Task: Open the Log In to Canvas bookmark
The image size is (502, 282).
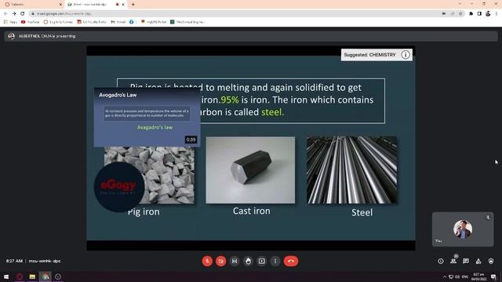Action: 58,22
